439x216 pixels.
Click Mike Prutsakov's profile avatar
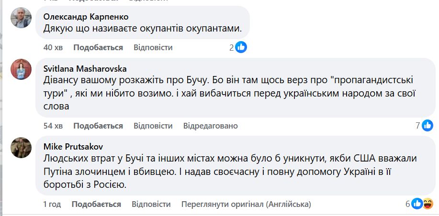[x=22, y=148]
